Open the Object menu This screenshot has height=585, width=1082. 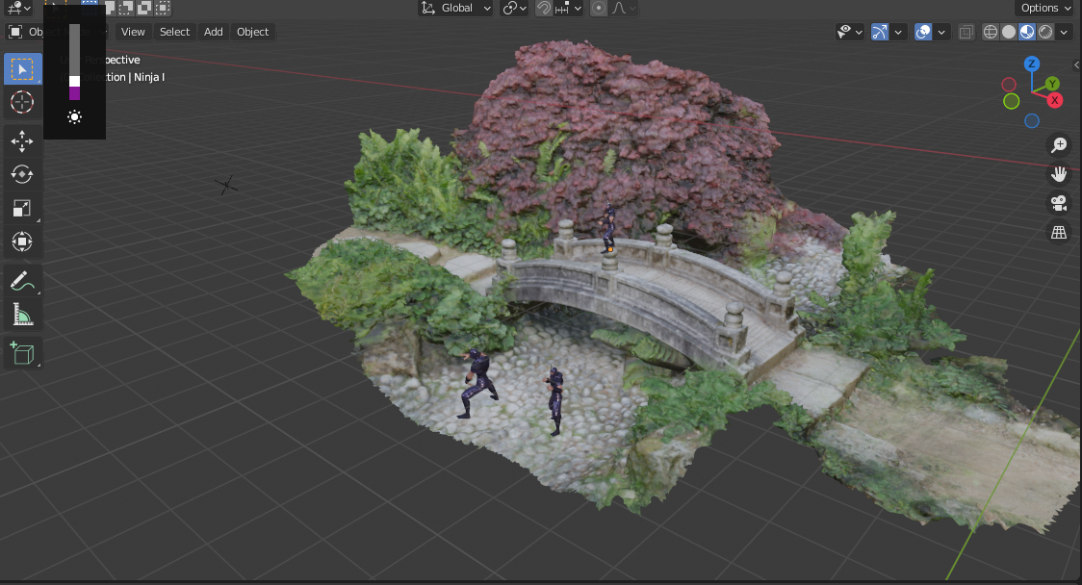click(x=252, y=32)
